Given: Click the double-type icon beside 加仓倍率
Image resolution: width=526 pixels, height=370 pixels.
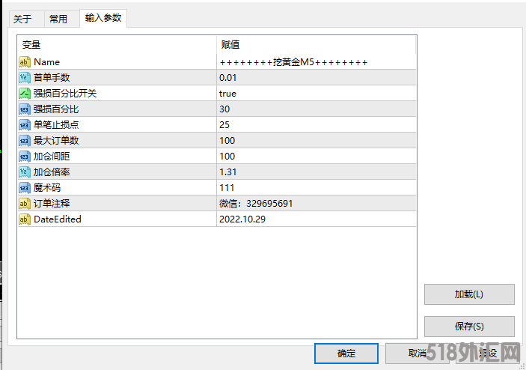Looking at the screenshot, I should point(25,172).
